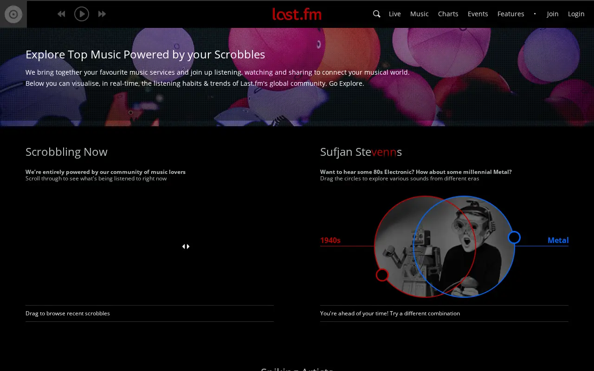
Task: Skip to the next track
Action: (102, 14)
